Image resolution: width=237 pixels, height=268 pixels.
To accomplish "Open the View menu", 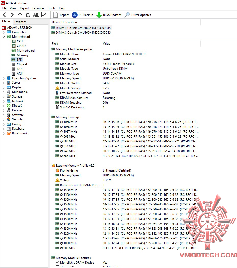I will (13, 8).
